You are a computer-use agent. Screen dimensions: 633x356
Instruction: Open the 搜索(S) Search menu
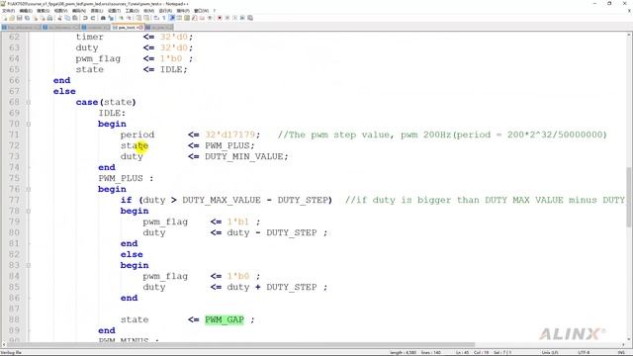44,11
